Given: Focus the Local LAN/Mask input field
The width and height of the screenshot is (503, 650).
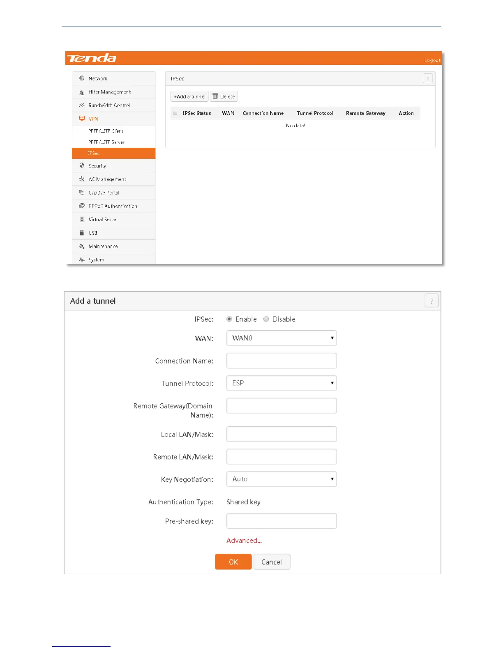Looking at the screenshot, I should [x=281, y=434].
